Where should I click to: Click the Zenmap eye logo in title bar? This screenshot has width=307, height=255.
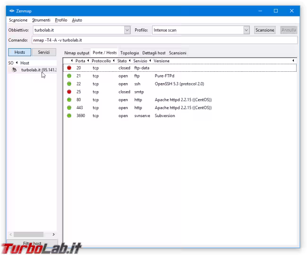coord(11,11)
